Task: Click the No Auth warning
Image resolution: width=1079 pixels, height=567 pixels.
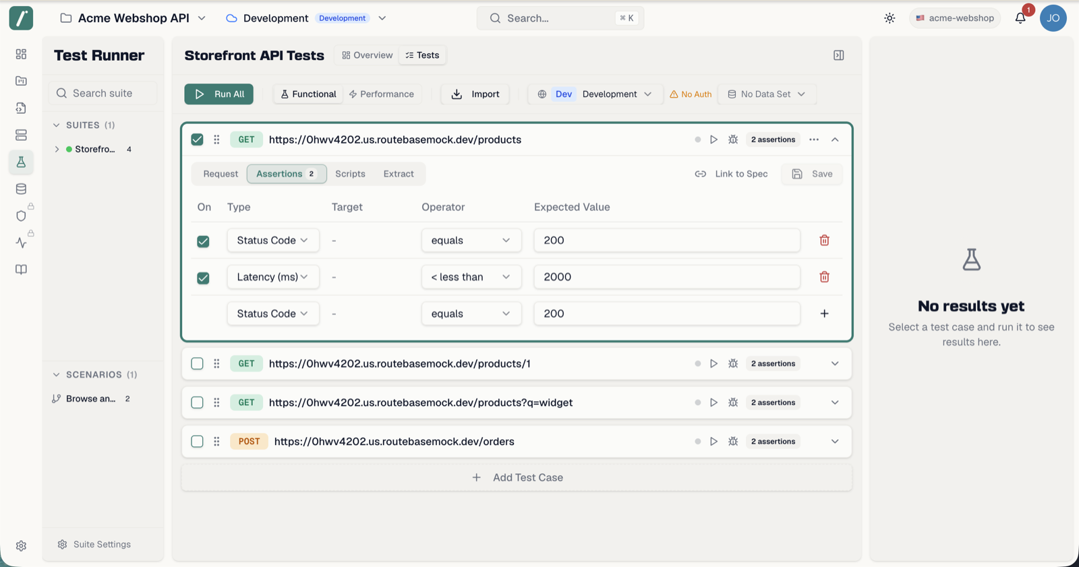Action: [x=691, y=94]
